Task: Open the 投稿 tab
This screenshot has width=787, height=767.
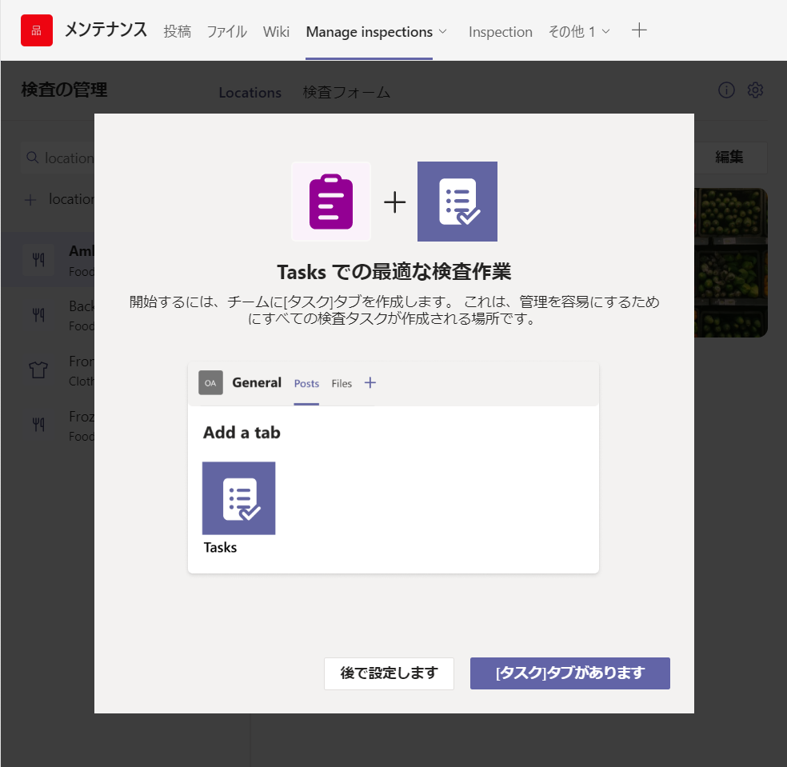Action: 178,32
